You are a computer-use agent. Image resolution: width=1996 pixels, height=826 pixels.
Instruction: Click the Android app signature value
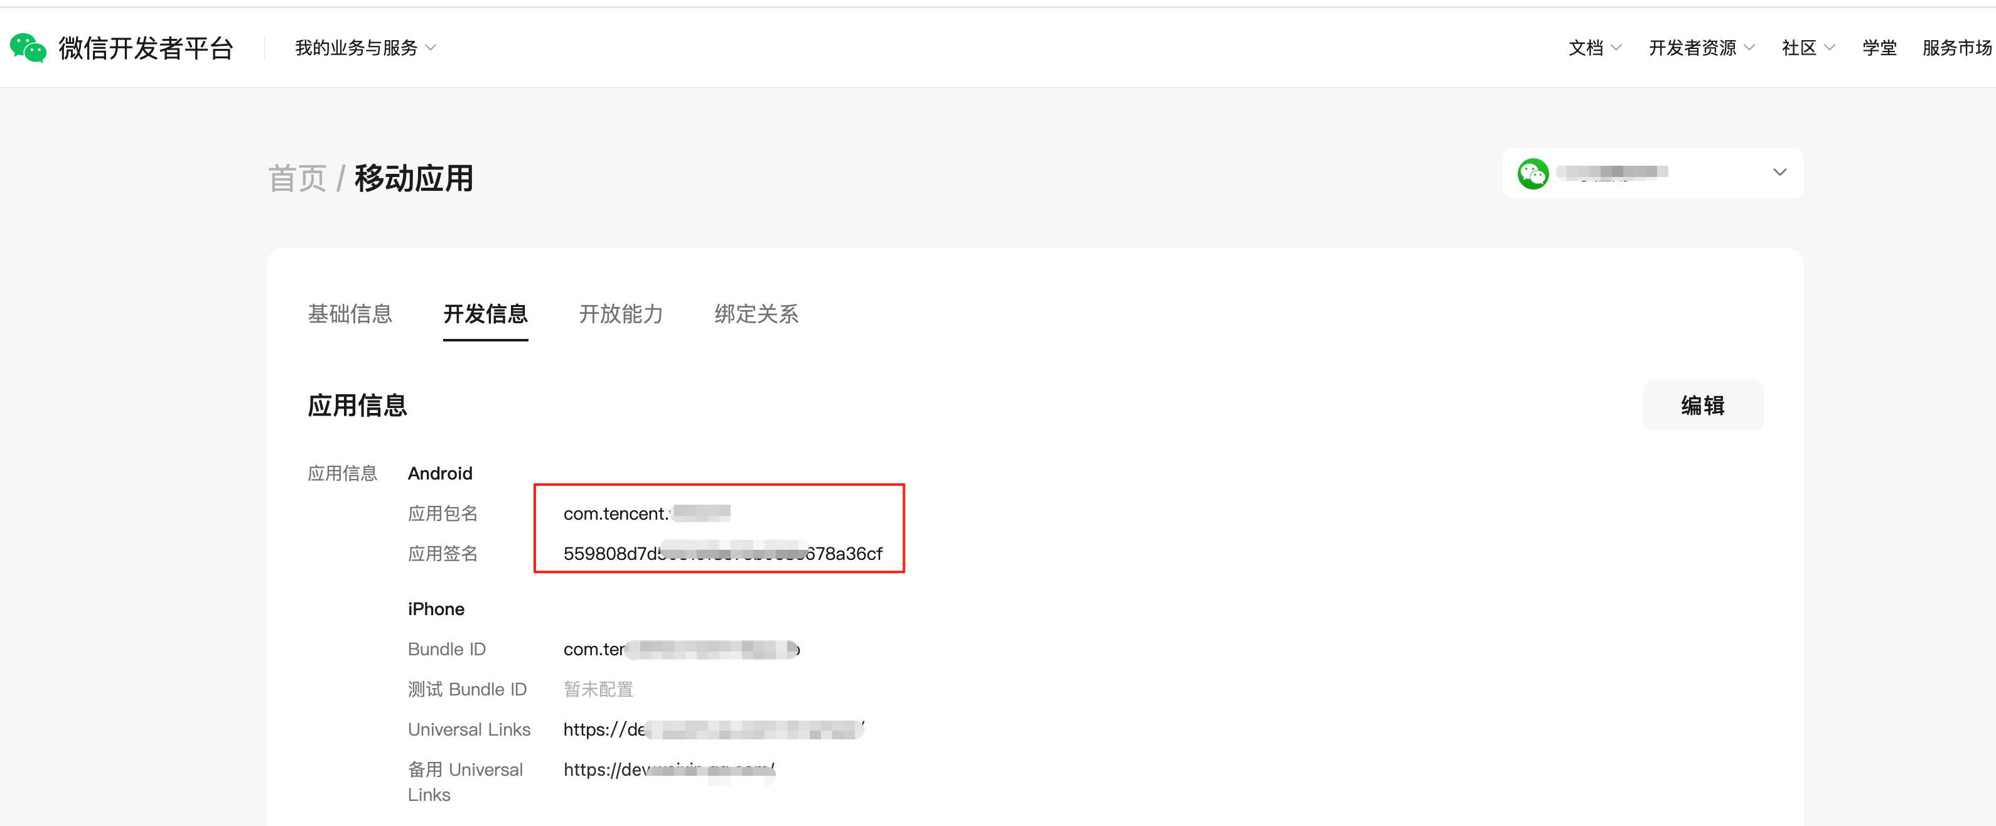point(722,553)
